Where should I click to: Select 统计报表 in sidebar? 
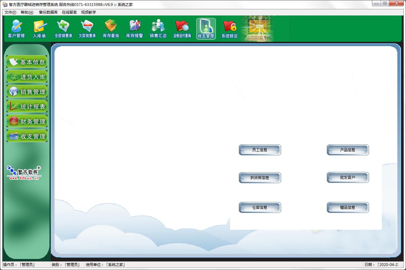(27, 107)
